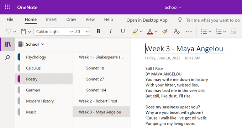Open the Sonnet 18 subpage
This screenshot has width=242, height=128.
pyautogui.click(x=101, y=68)
